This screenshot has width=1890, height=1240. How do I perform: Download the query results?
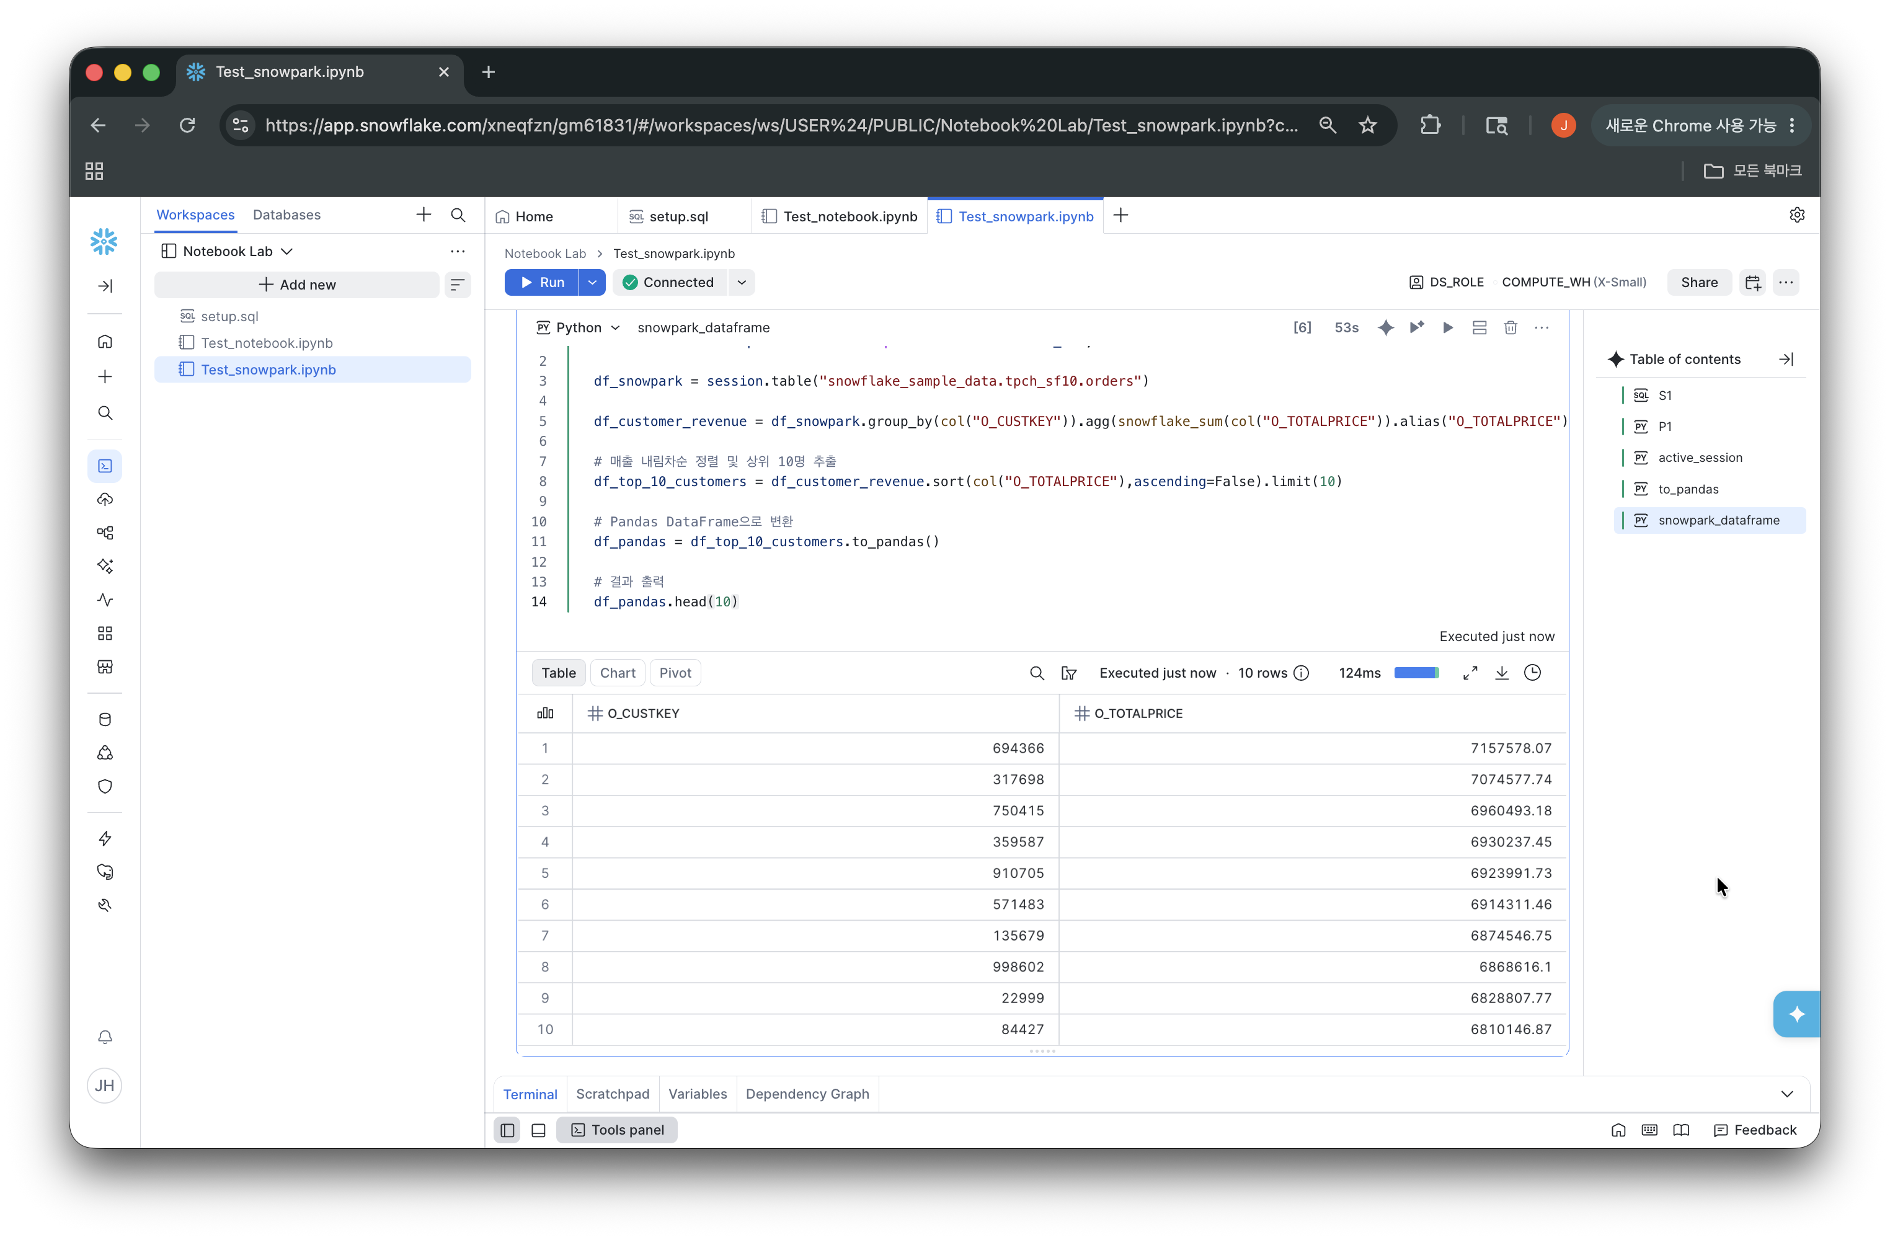(x=1502, y=673)
